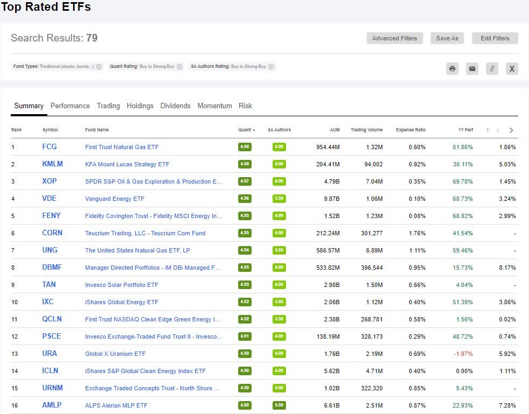Image resolution: width=529 pixels, height=414 pixels.
Task: Remove the Quant Rating filter chip
Action: pos(180,67)
